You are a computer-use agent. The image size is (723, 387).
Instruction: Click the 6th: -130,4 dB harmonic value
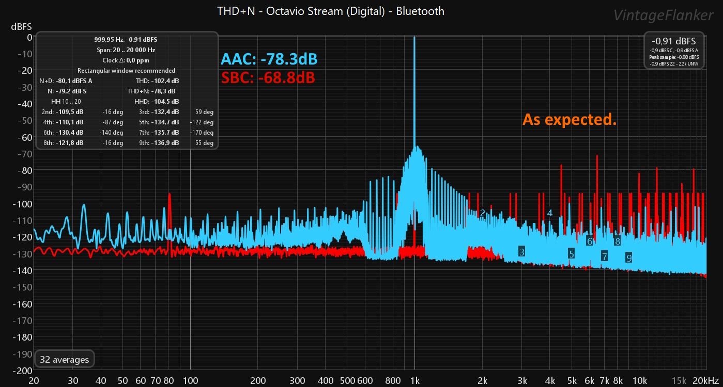click(x=63, y=133)
